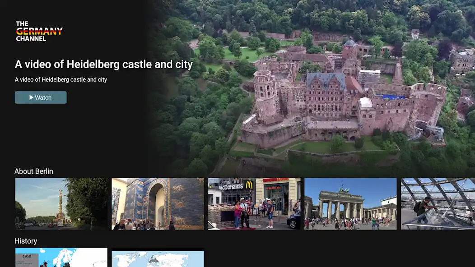Image resolution: width=475 pixels, height=267 pixels.
Task: Click the History row heading
Action: [26, 241]
